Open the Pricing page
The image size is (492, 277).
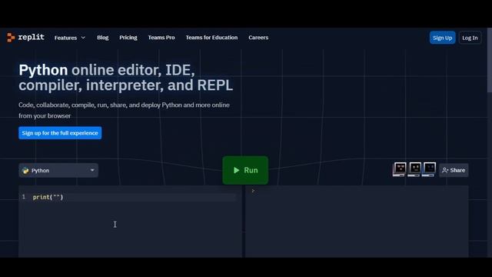click(x=128, y=38)
